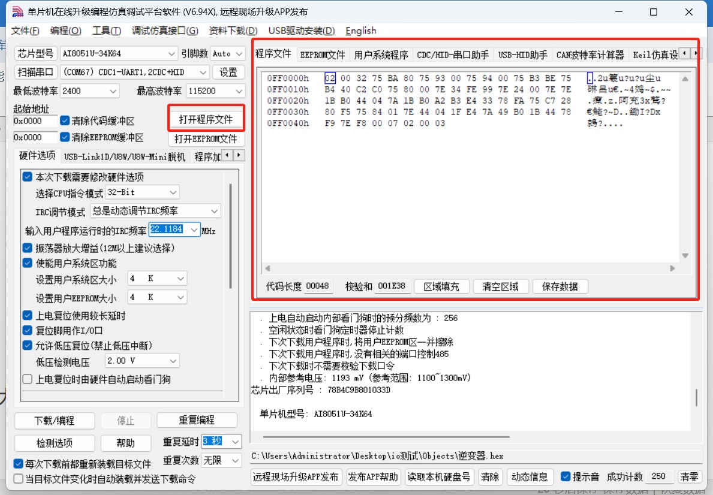Toggle 提示音 checkbox
This screenshot has width=713, height=495.
(565, 476)
